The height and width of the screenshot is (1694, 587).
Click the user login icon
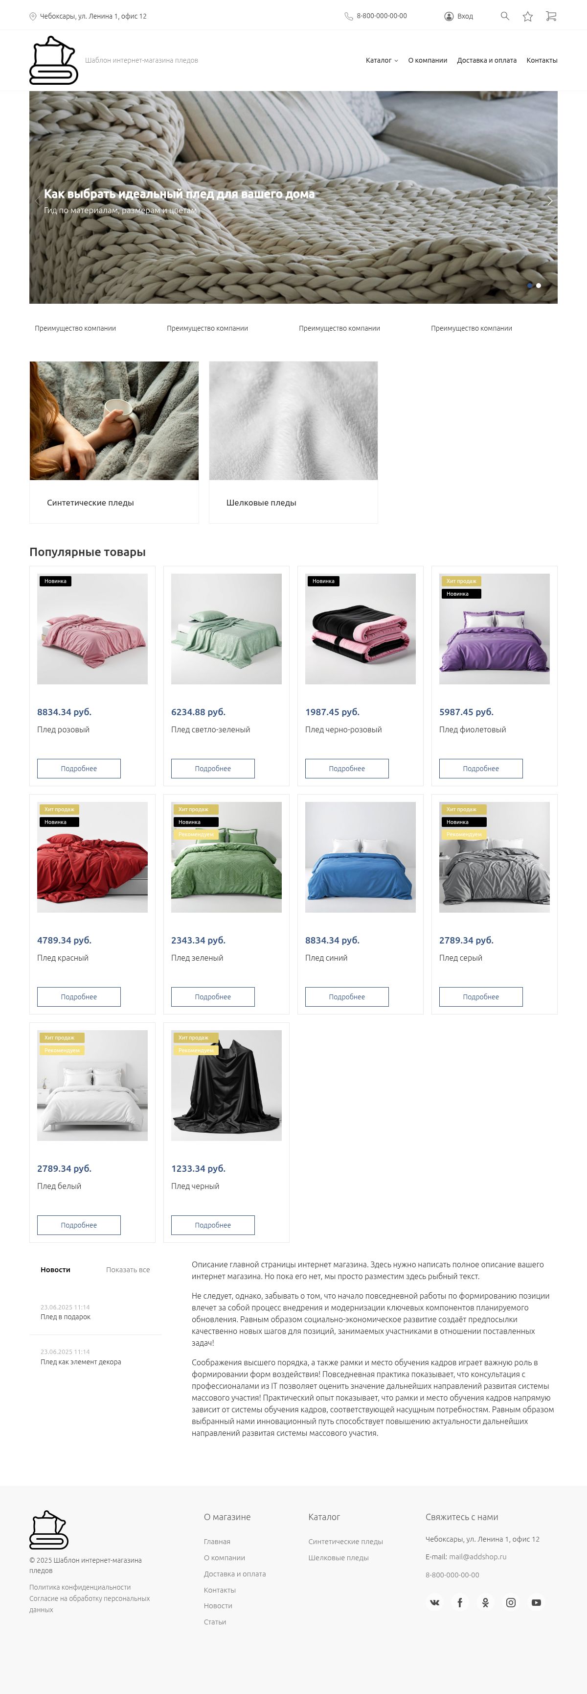[449, 16]
